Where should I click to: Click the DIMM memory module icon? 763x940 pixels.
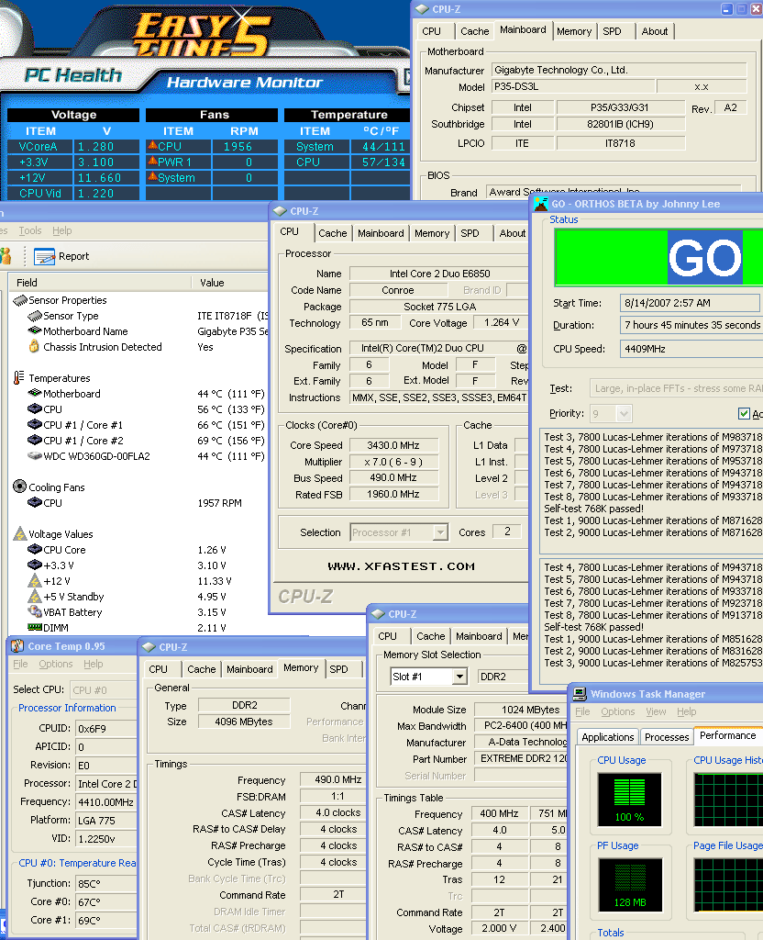[x=35, y=627]
